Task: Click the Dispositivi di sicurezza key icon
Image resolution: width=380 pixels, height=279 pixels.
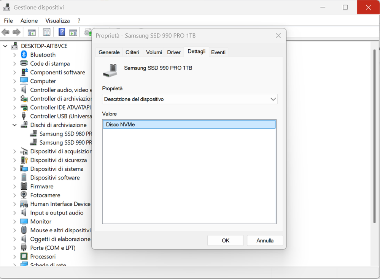Action: tap(24, 160)
